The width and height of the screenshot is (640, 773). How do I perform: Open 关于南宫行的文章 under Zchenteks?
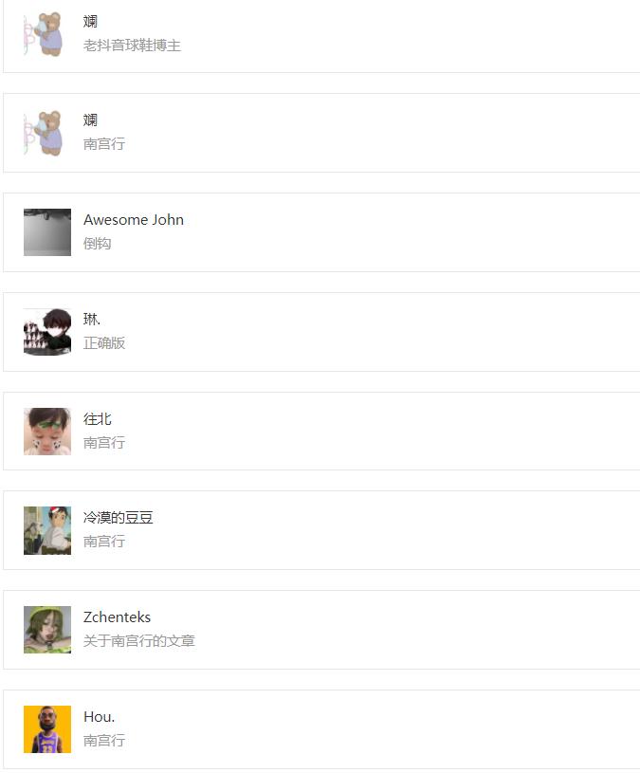[x=139, y=641]
